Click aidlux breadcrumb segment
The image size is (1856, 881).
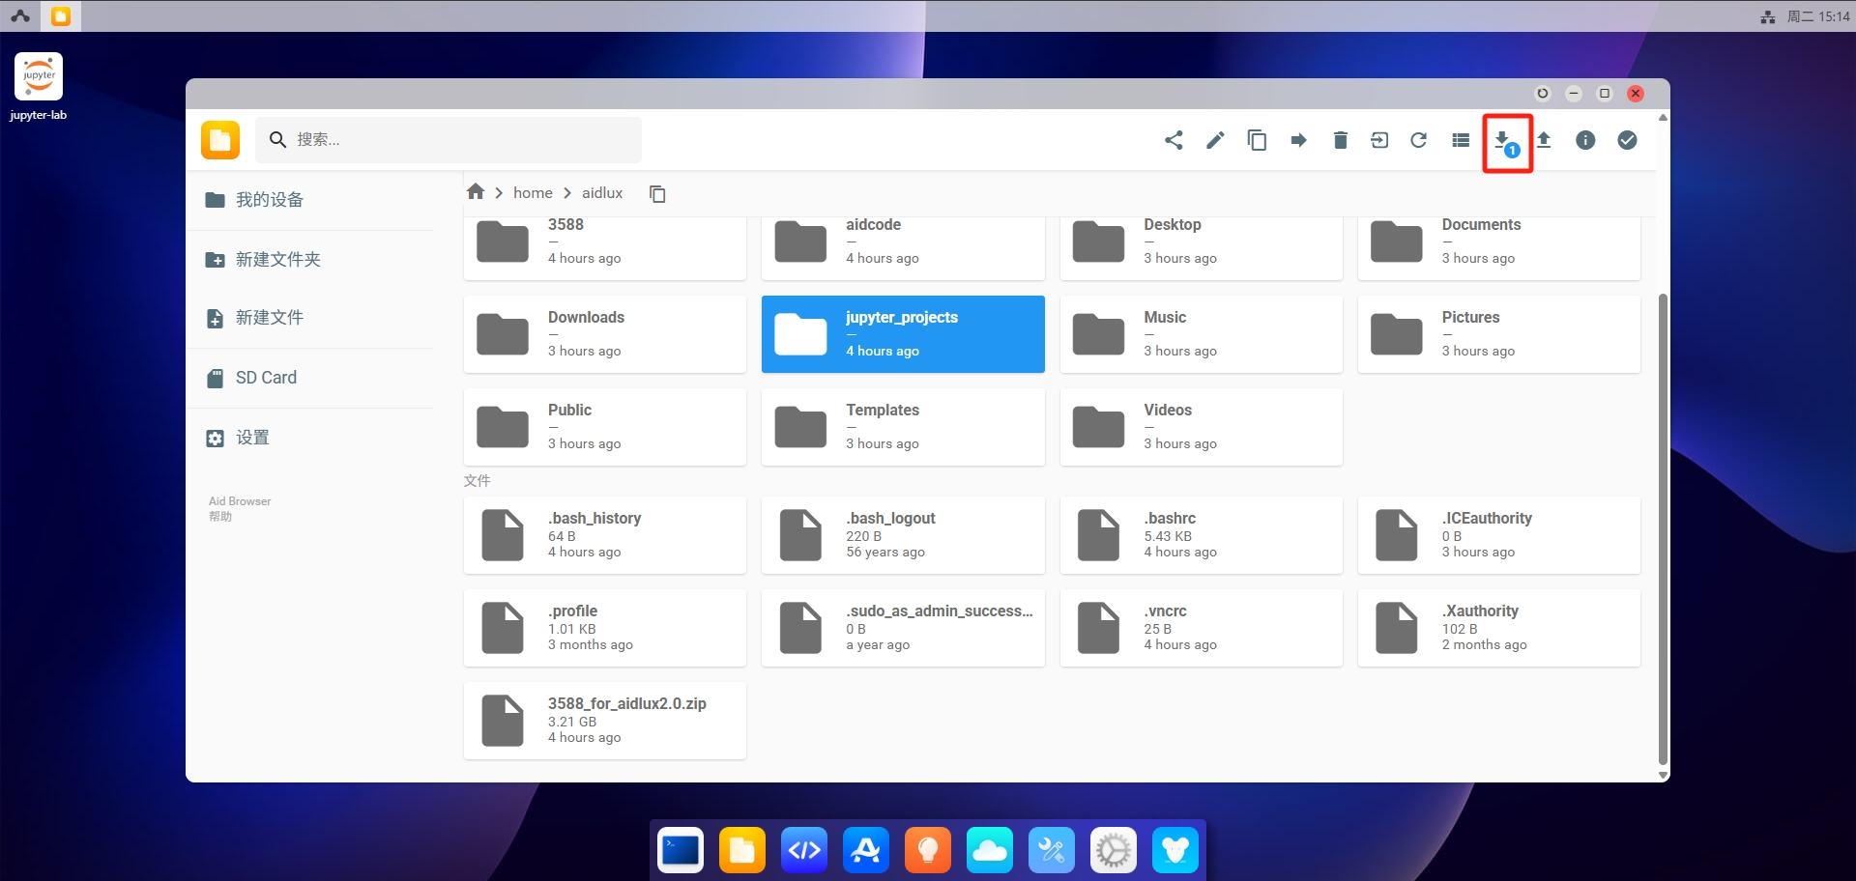[602, 193]
